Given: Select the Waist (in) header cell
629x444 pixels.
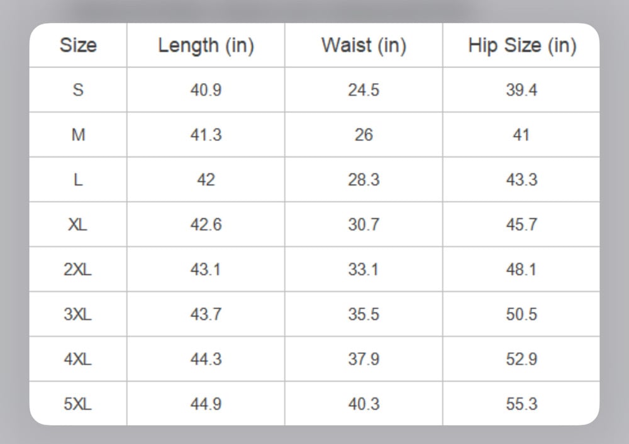Looking at the screenshot, I should (x=364, y=45).
